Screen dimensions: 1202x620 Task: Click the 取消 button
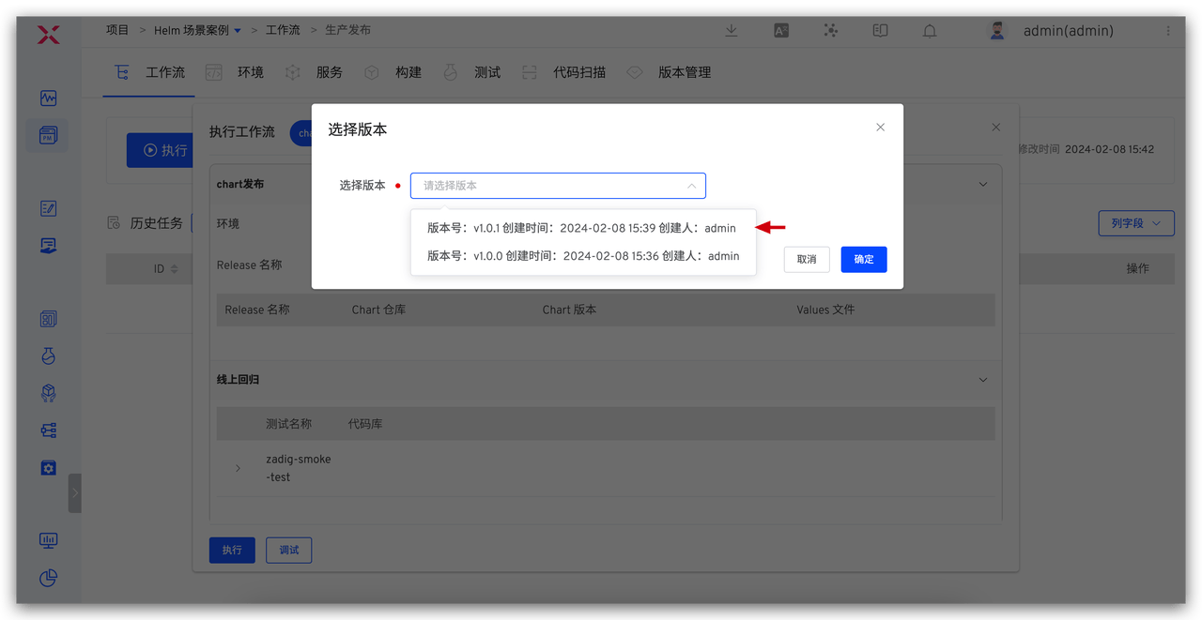[806, 259]
